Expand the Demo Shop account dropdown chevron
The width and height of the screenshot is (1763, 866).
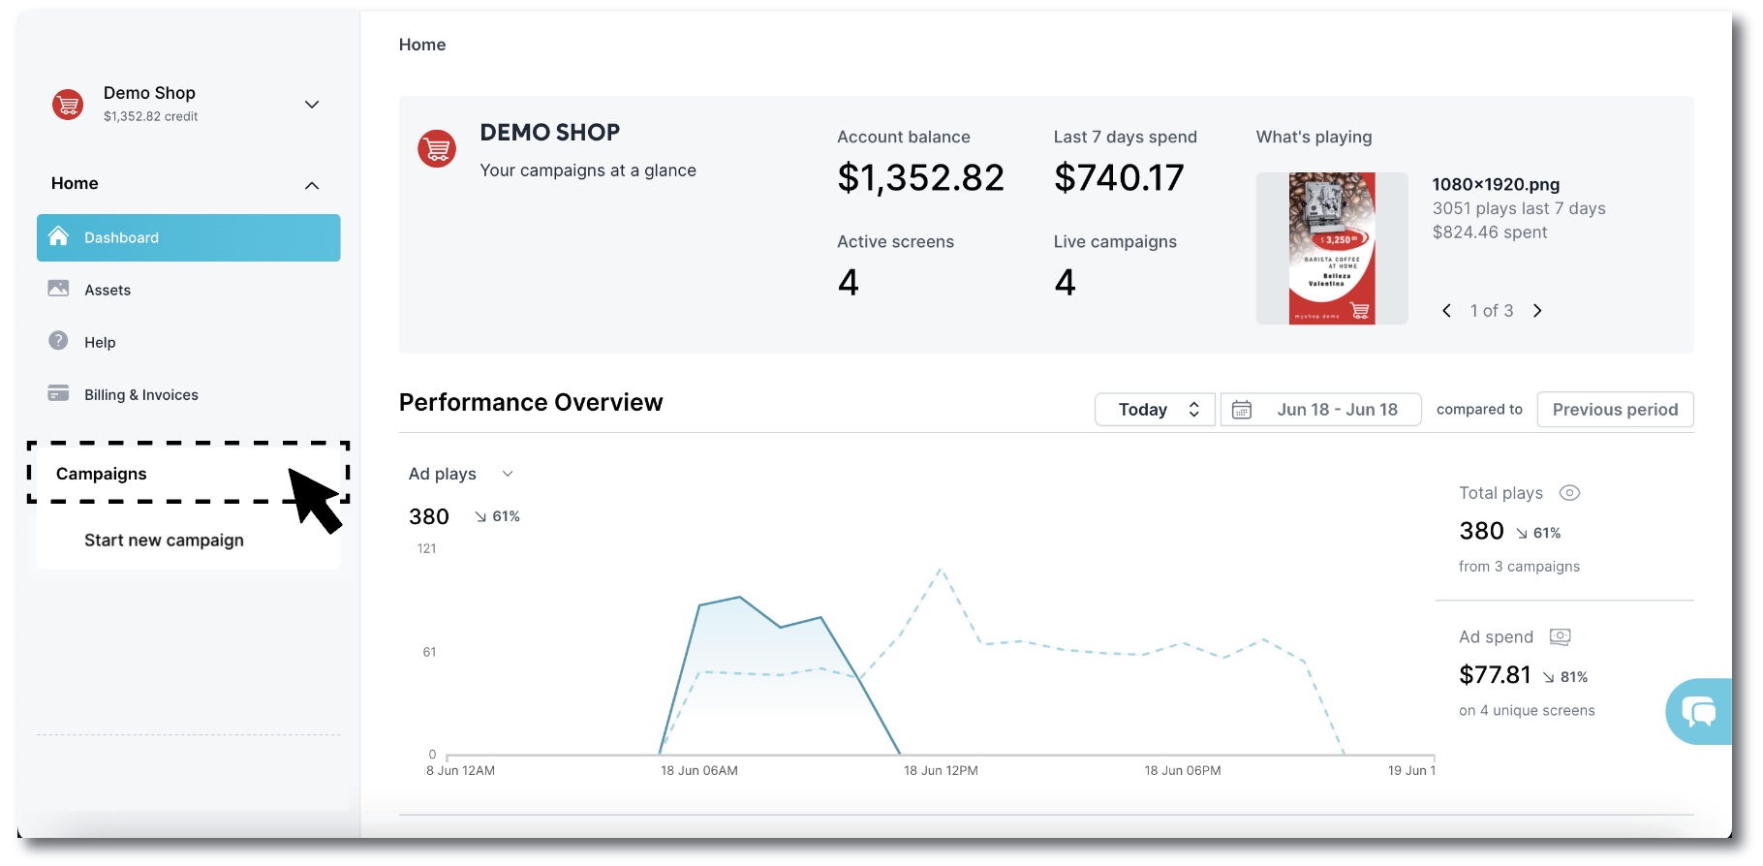pyautogui.click(x=312, y=105)
